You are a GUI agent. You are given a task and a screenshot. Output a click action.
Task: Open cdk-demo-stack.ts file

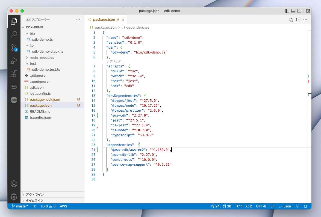tap(52, 52)
